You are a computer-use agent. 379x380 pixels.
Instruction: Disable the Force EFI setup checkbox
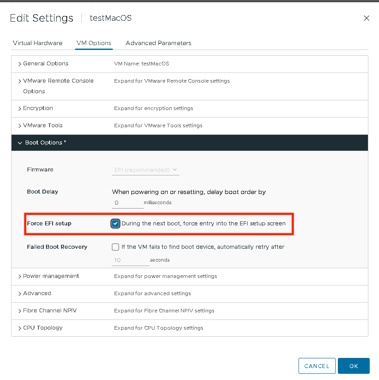click(x=115, y=224)
